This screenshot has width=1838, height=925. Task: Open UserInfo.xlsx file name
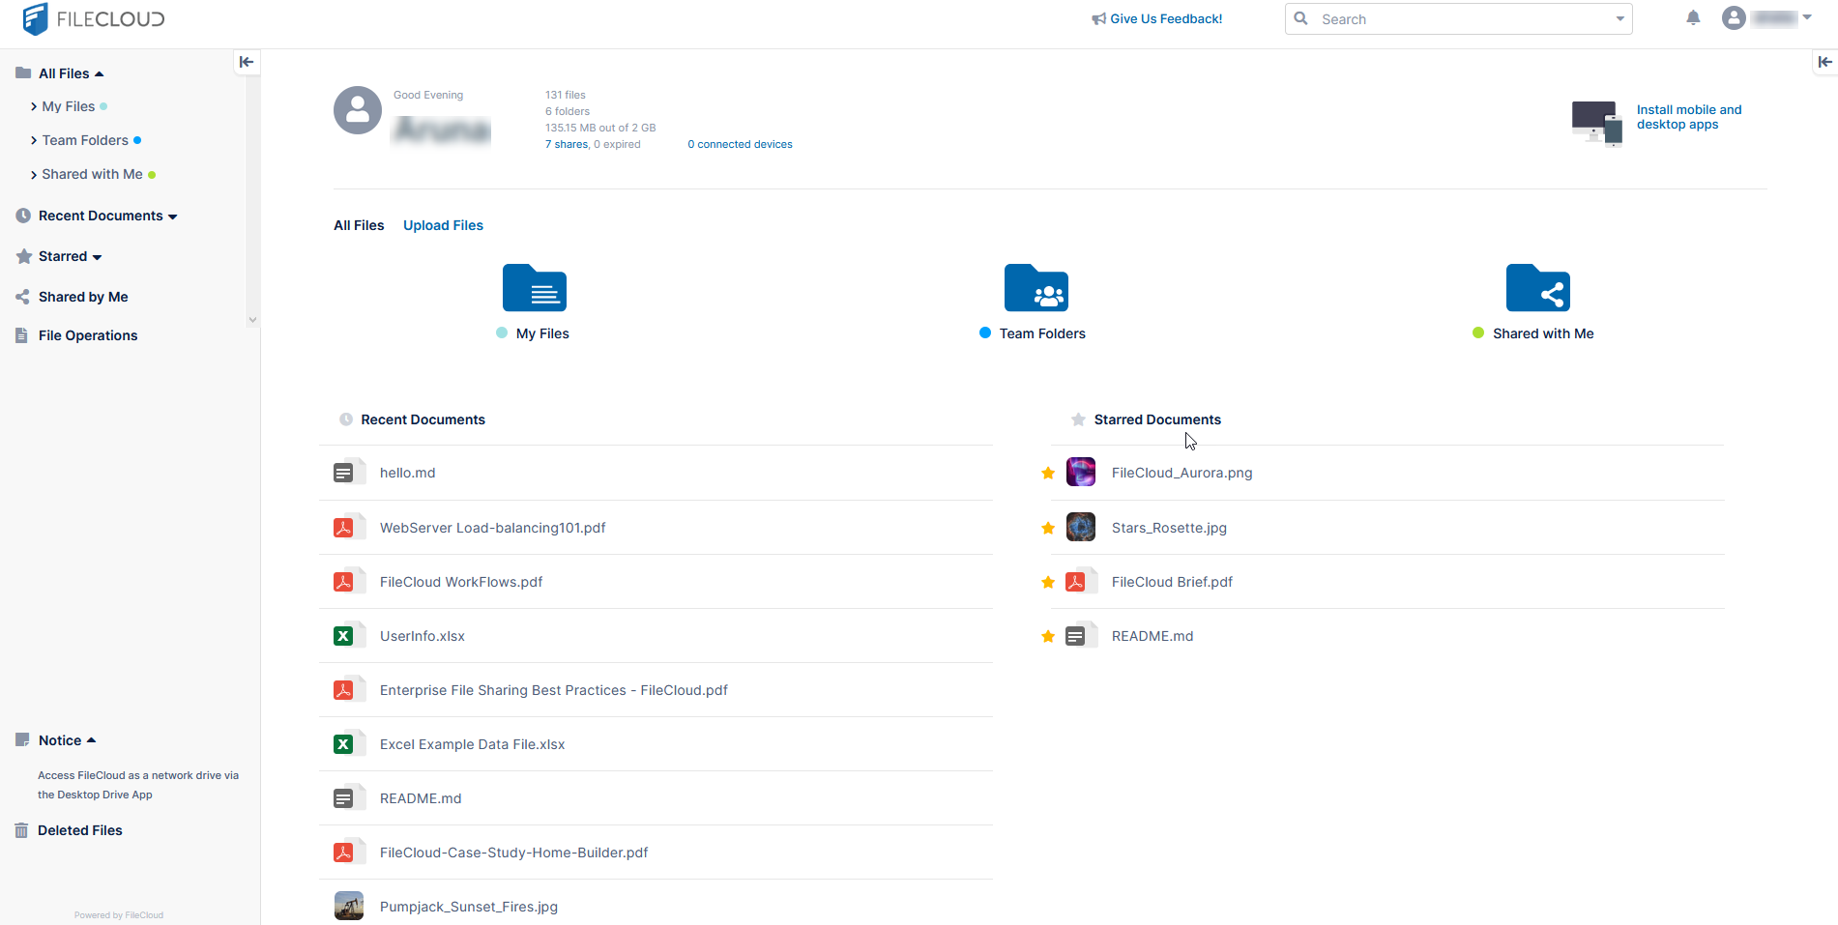point(423,636)
